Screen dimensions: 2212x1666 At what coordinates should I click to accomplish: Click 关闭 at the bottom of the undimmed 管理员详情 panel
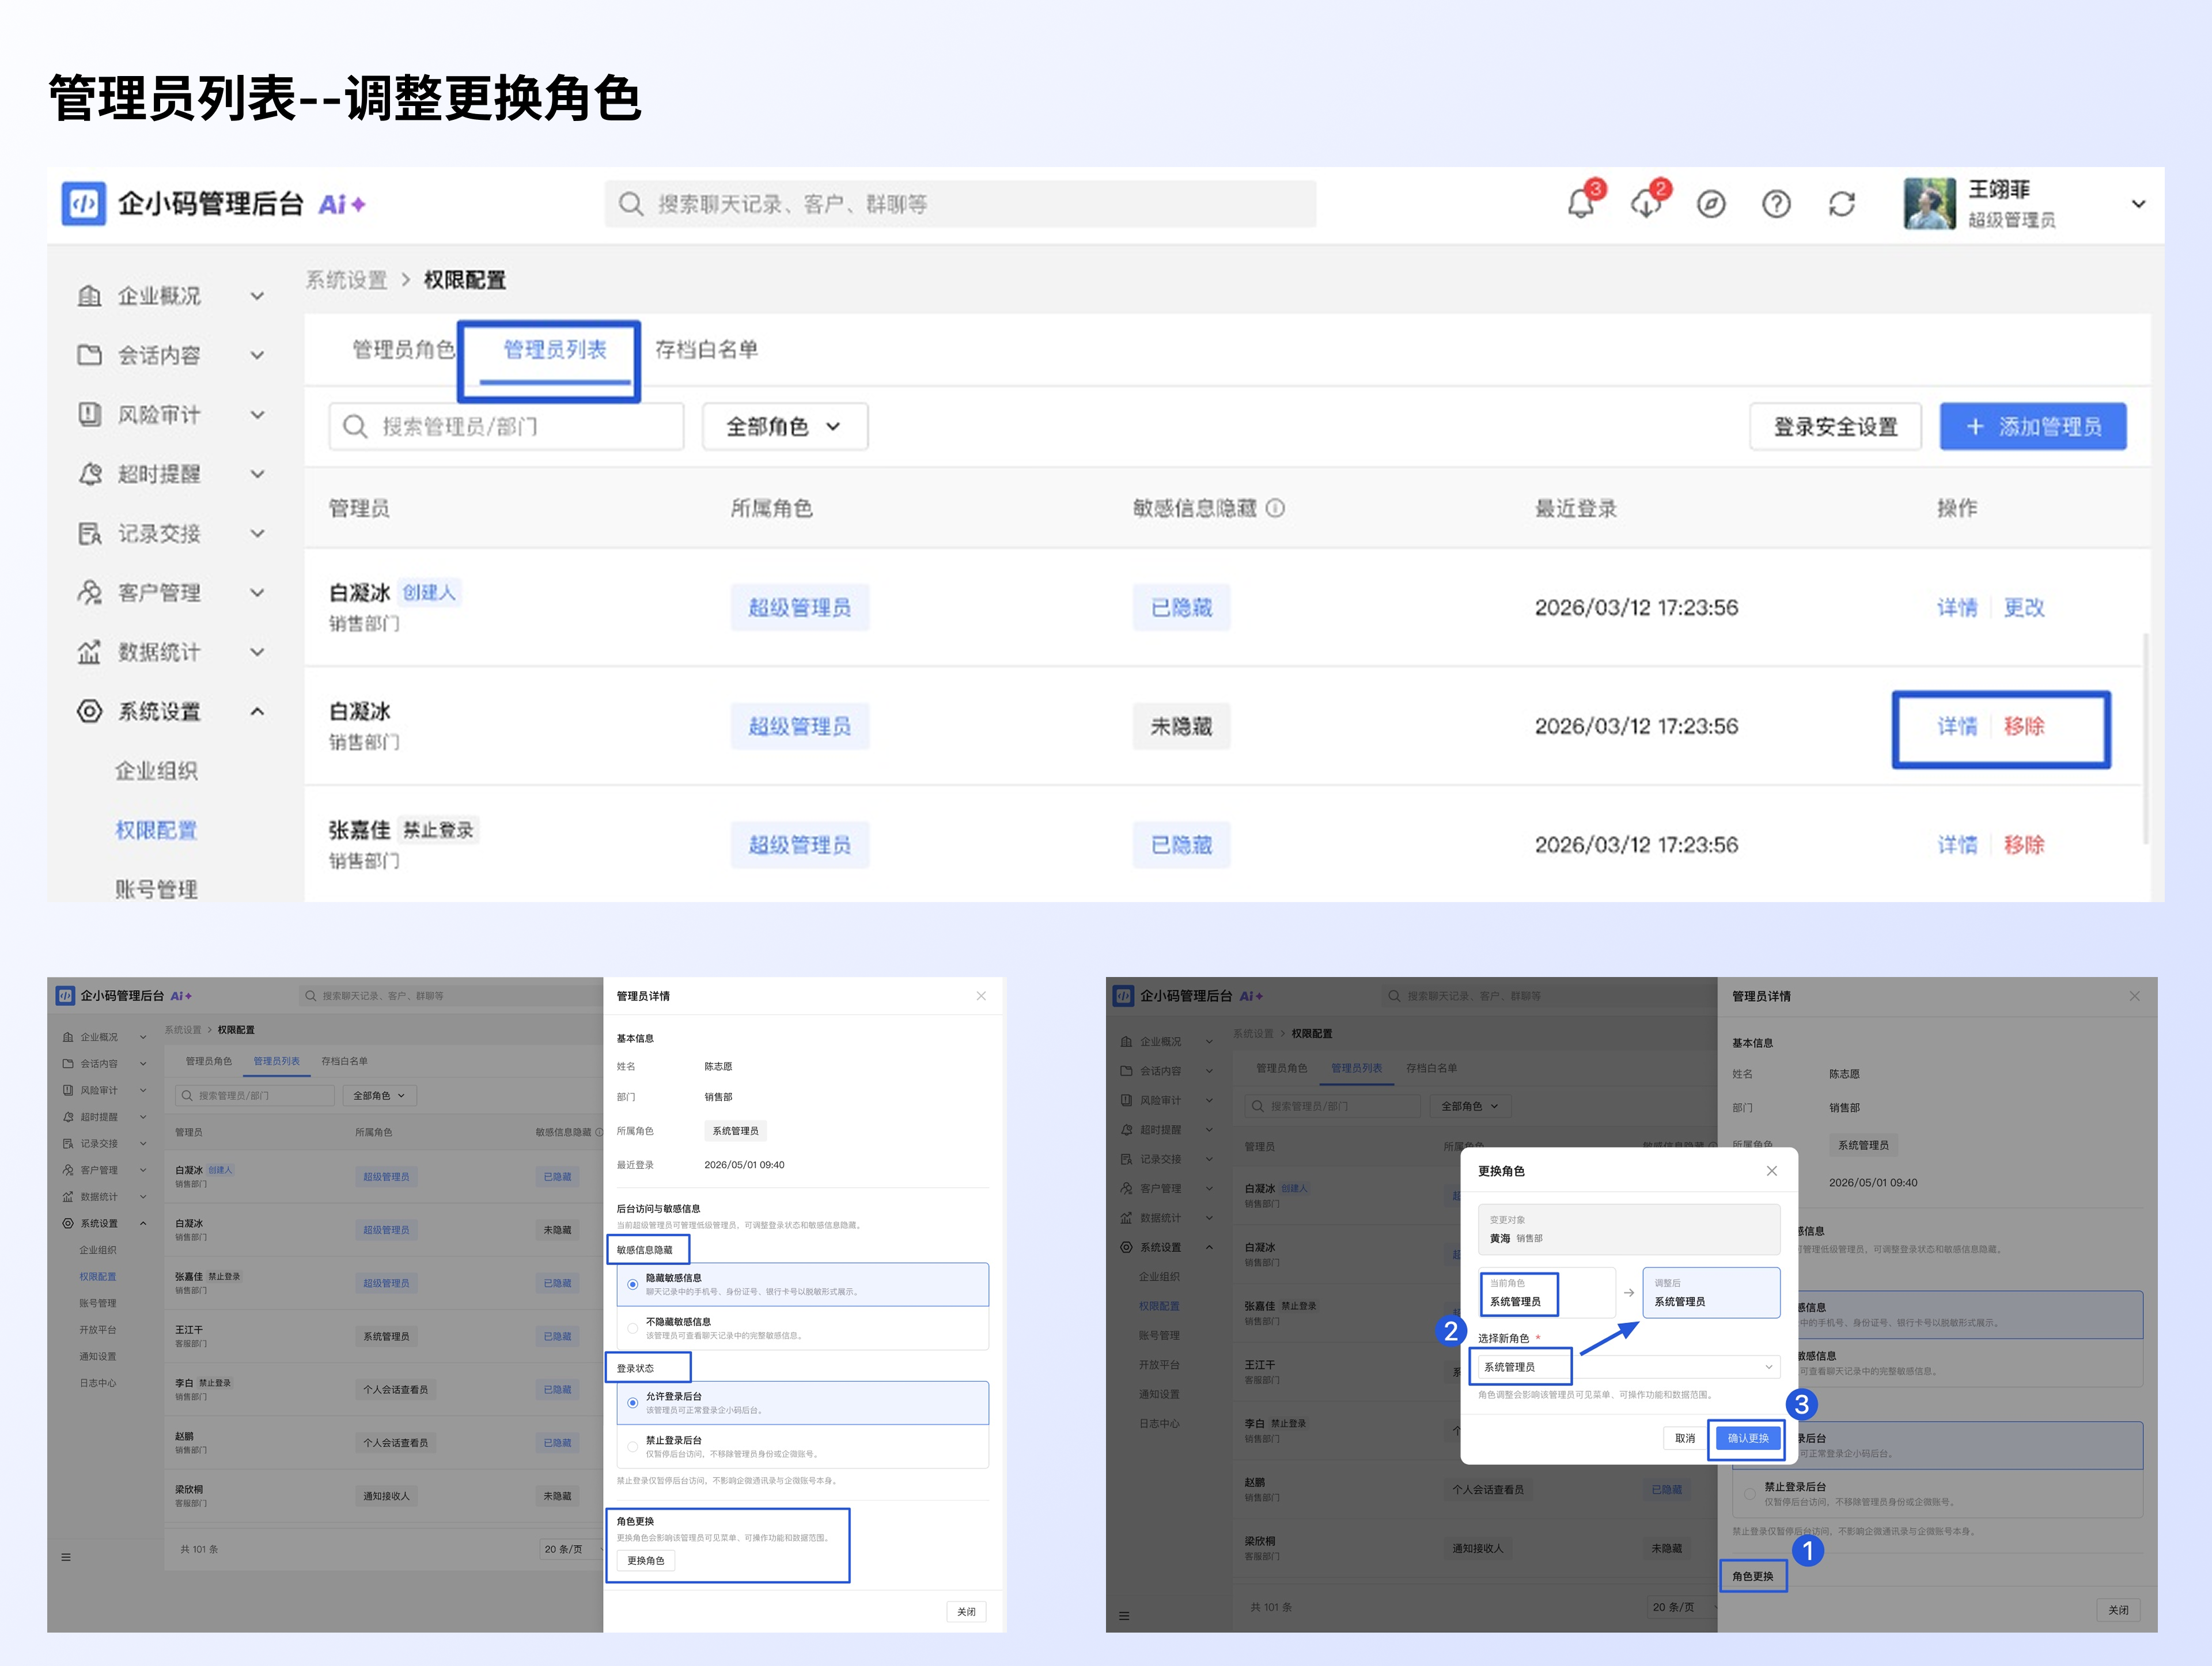coord(966,1612)
